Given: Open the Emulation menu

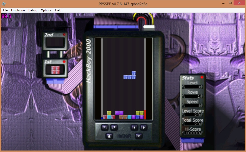Looking at the screenshot, I should 18,10.
